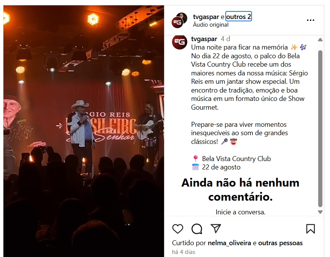
Task: Open the three-dot more options menu
Action: (x=311, y=20)
